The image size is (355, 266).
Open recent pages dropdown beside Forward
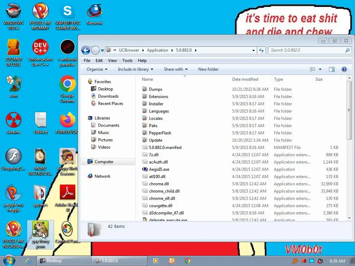click(x=102, y=51)
